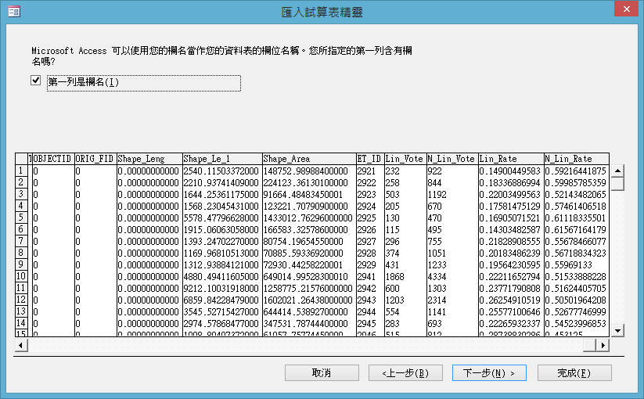Screen dimensions: 644x399
Task: Click the wizard window icon in title bar
Action: (13, 13)
